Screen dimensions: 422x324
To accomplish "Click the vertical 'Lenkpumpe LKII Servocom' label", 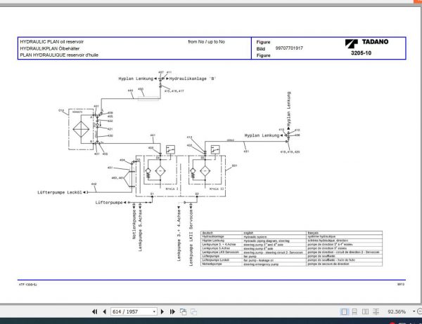I will click(x=191, y=238).
